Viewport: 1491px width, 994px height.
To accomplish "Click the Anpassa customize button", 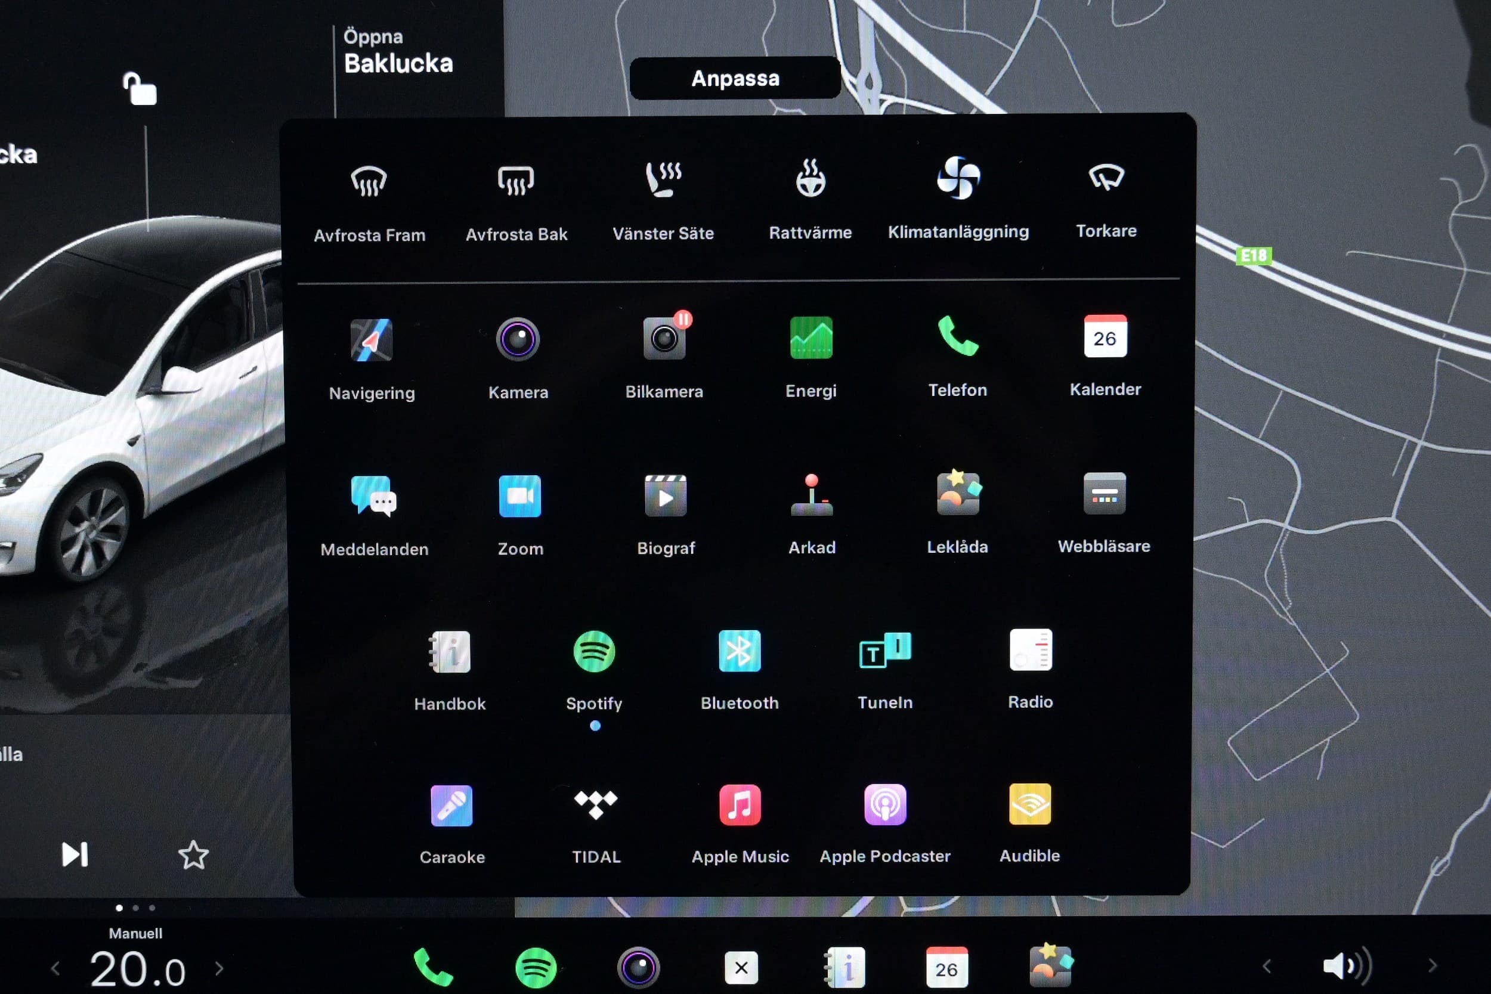I will [735, 78].
